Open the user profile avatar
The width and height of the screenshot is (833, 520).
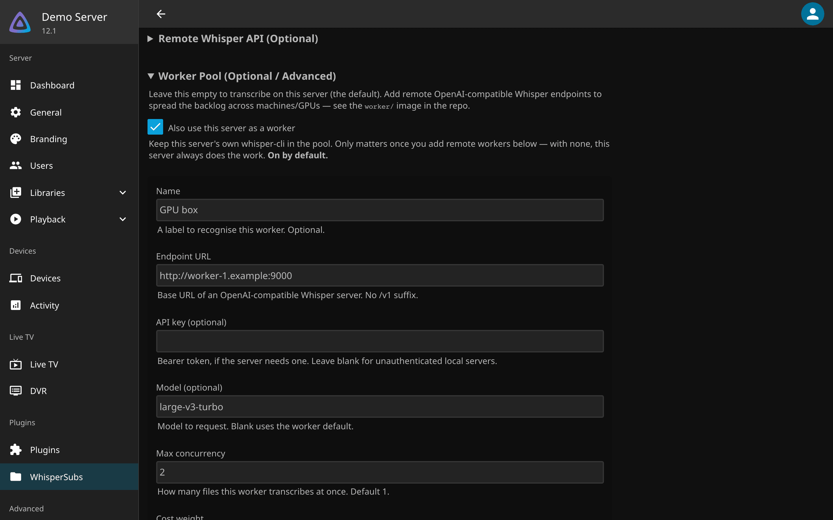(x=812, y=14)
